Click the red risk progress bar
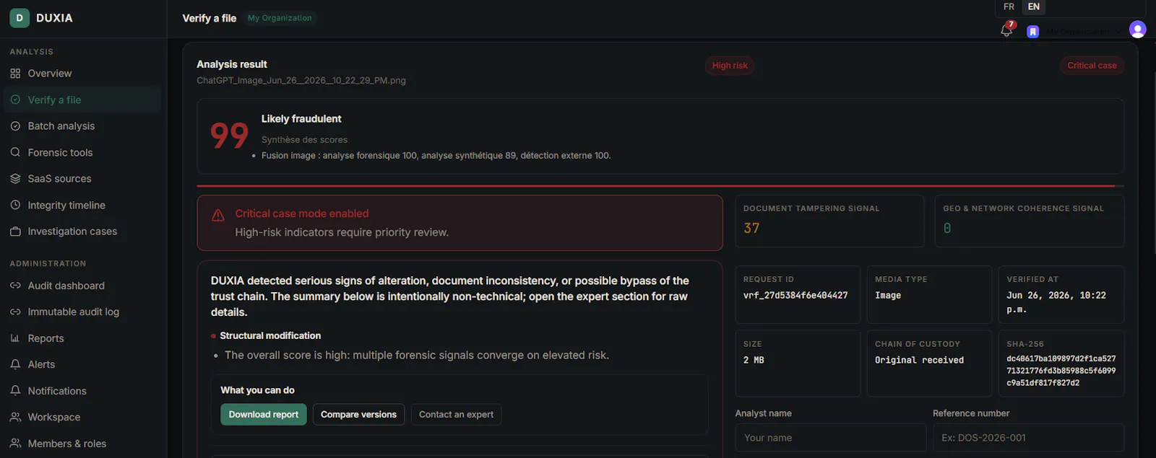This screenshot has height=458, width=1156. (x=660, y=186)
